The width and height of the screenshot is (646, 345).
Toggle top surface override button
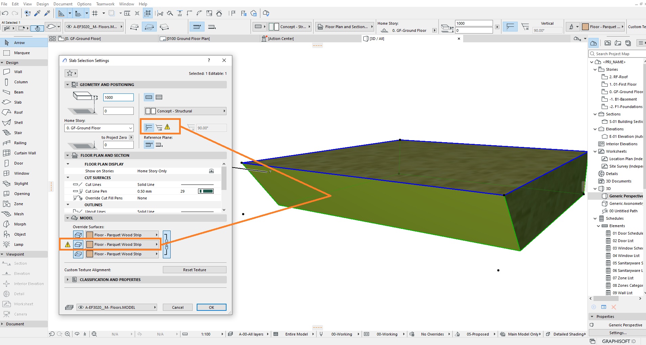click(78, 235)
